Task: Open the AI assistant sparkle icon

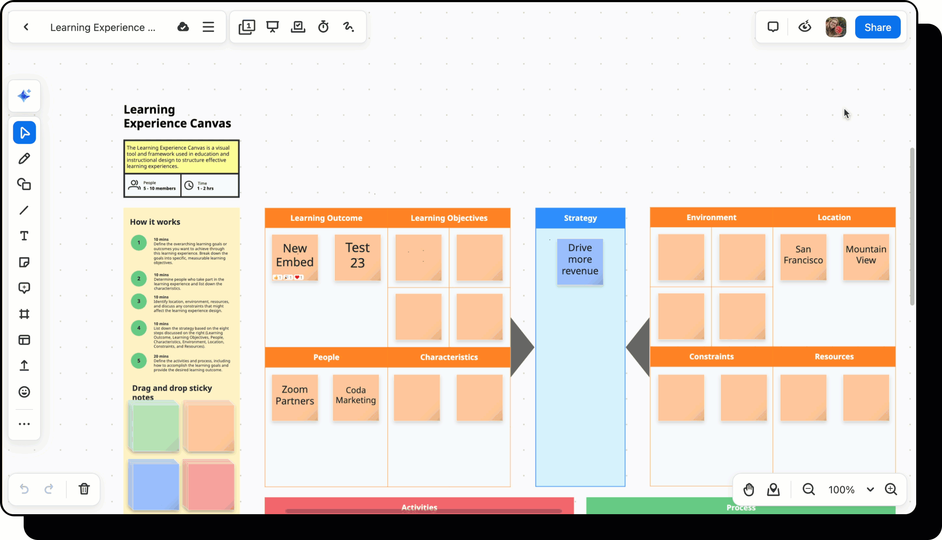Action: [24, 96]
